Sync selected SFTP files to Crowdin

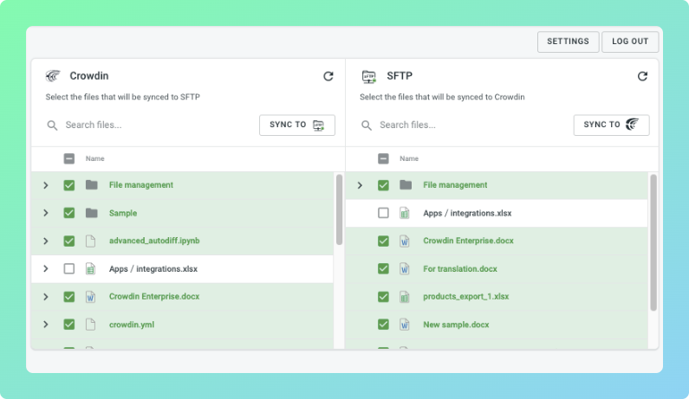click(611, 125)
